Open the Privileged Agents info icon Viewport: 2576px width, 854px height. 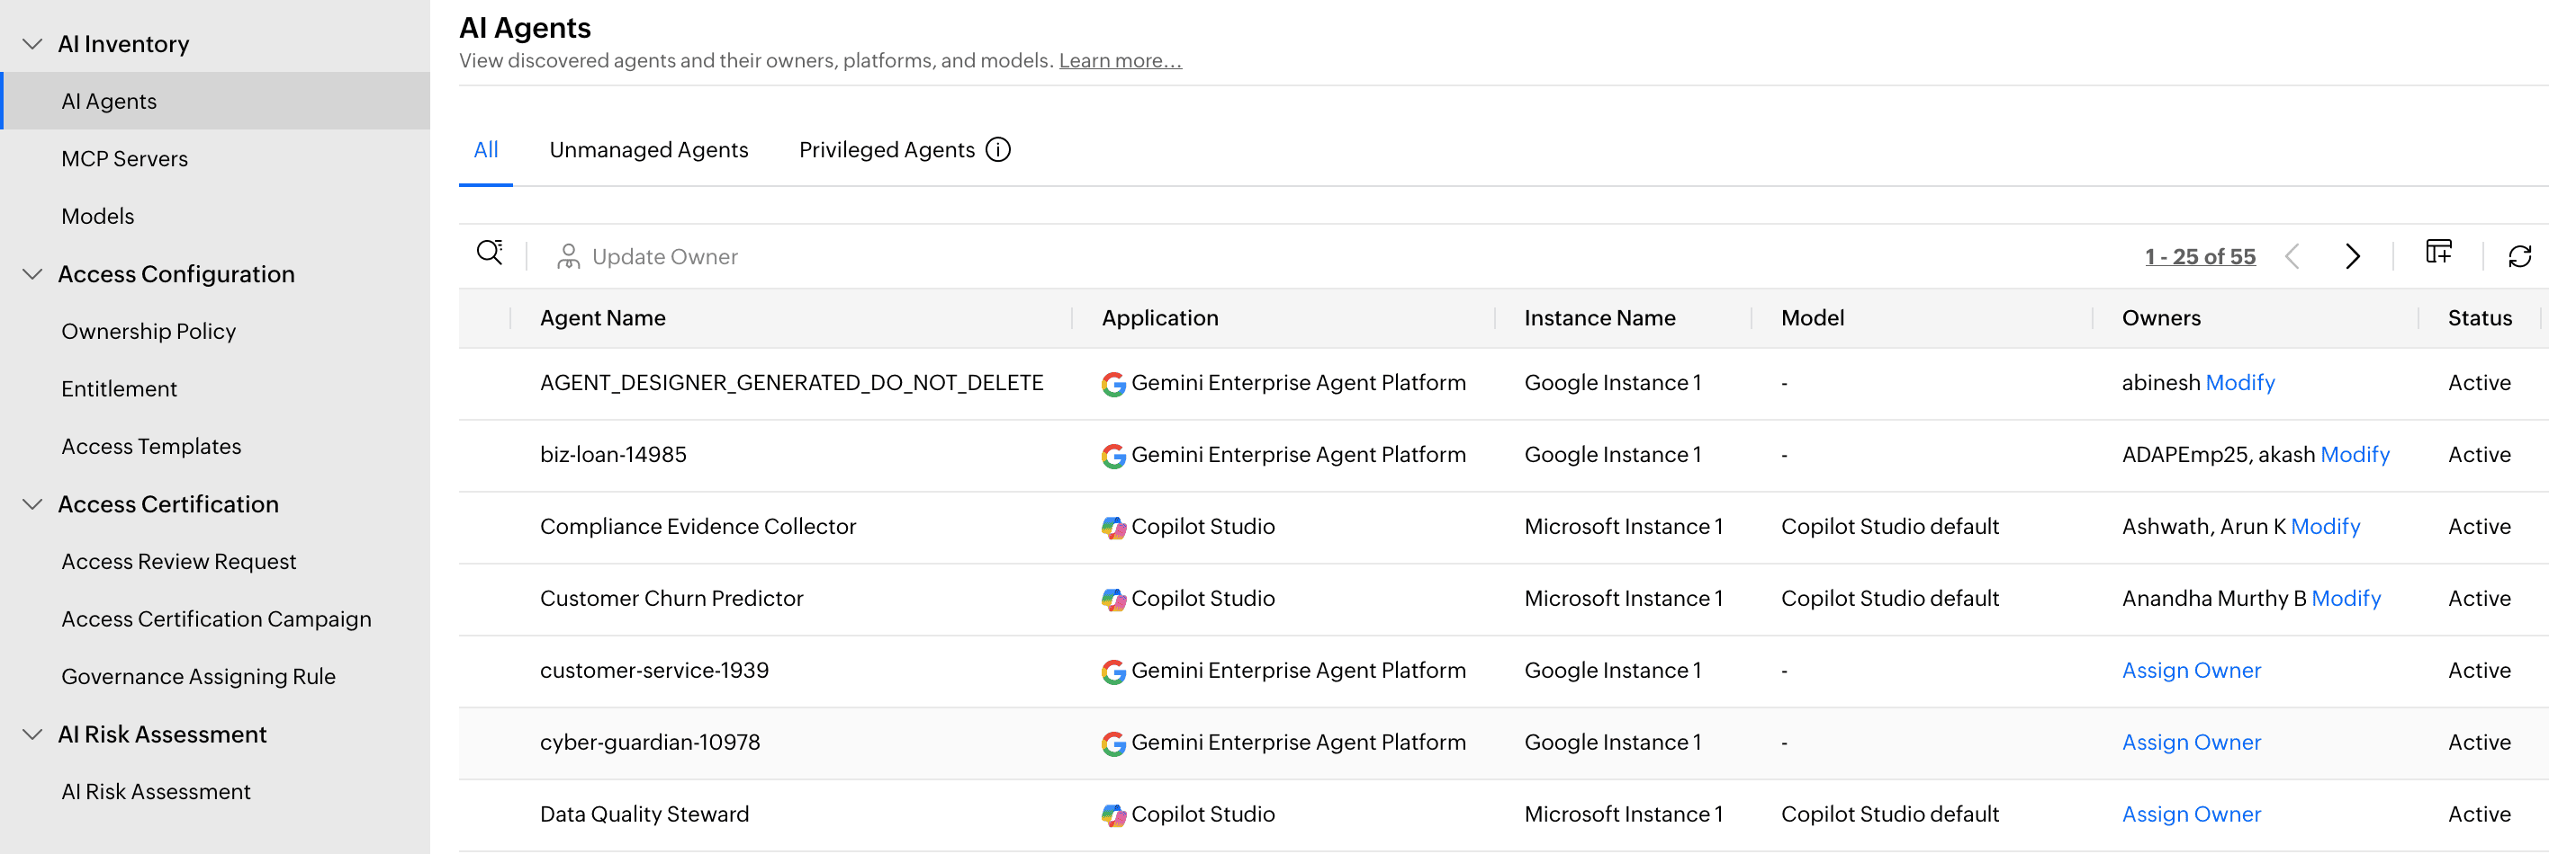[x=998, y=150]
